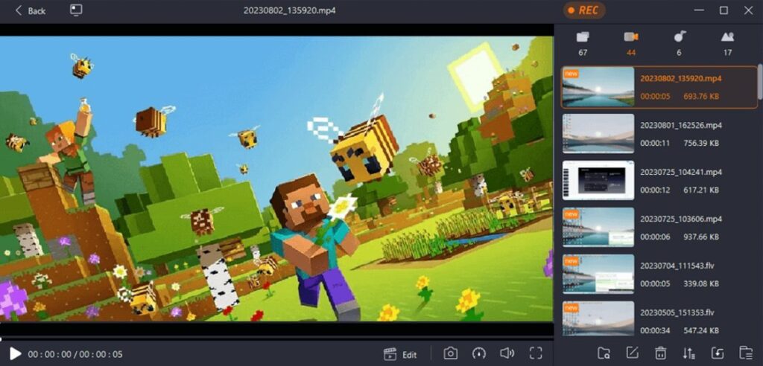The image size is (763, 366).
Task: Go back with the Back button
Action: point(30,10)
